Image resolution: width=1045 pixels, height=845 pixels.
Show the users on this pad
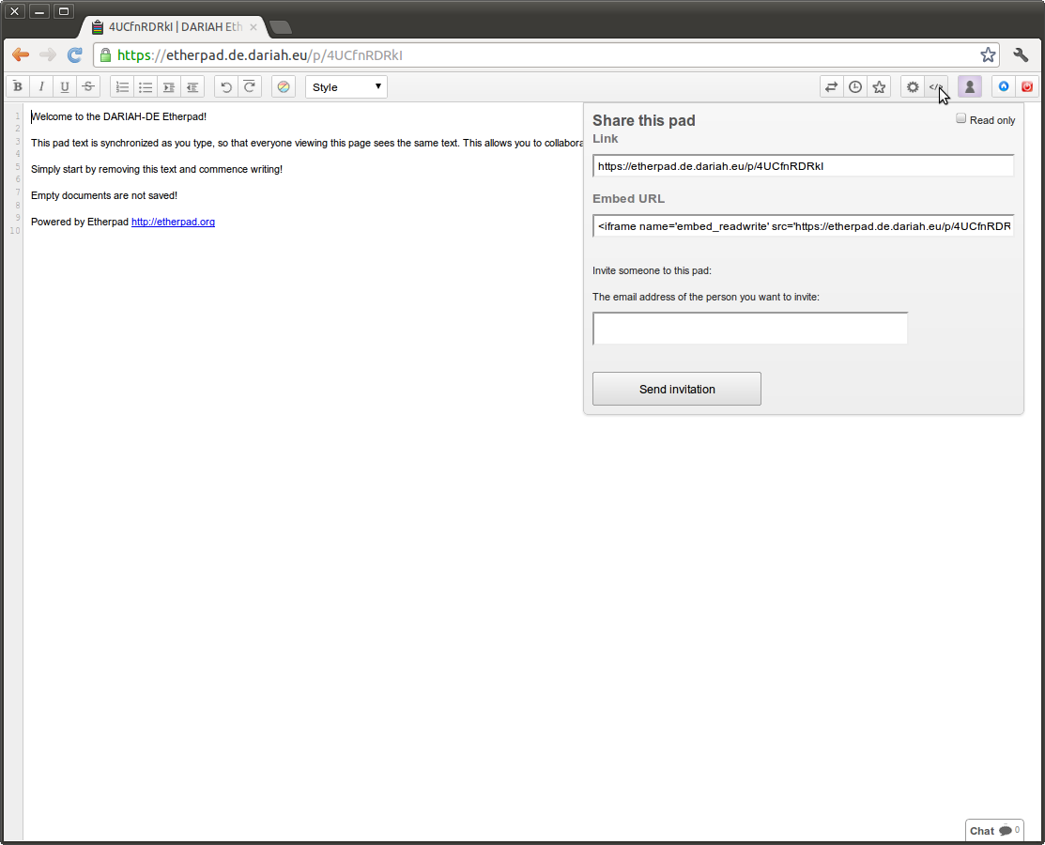970,87
